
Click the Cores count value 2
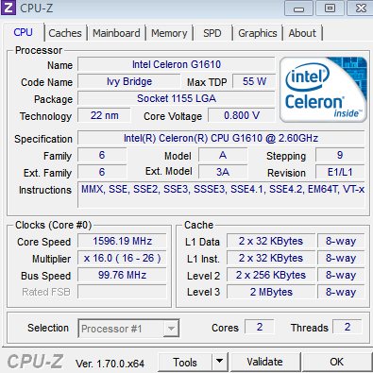260,327
